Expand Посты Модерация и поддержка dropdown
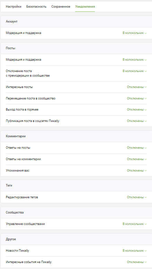152x269 pixels. (x=135, y=60)
